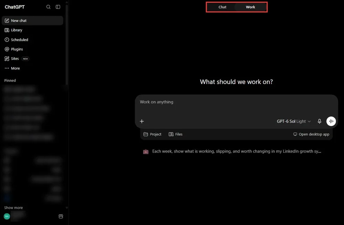This screenshot has height=225, width=344.
Task: Switch to the Chat tab
Action: tap(222, 7)
